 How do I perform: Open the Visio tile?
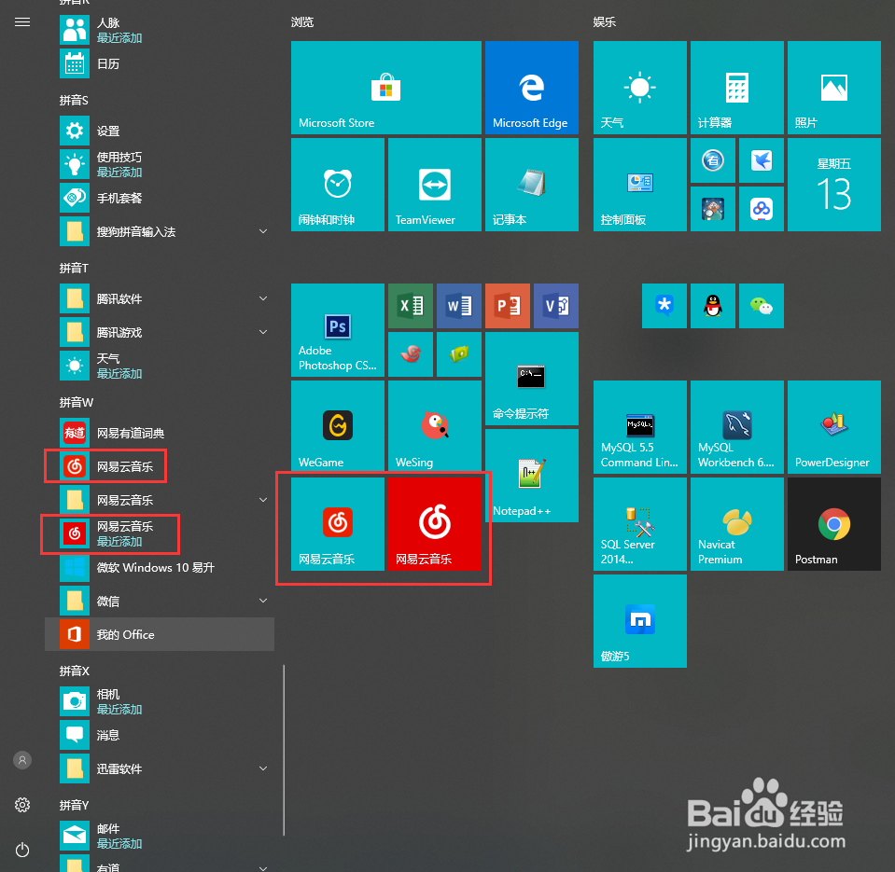[556, 306]
